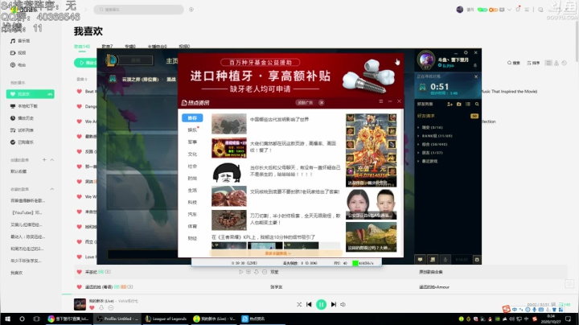Click the green play-all button
Image resolution: width=579 pixels, height=325 pixels.
pos(86,63)
